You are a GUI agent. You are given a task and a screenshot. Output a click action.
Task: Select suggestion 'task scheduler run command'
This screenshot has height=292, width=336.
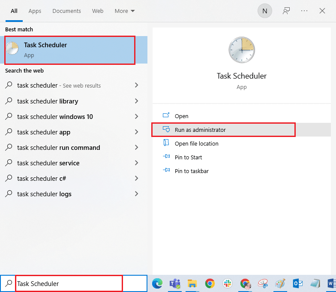click(74, 147)
